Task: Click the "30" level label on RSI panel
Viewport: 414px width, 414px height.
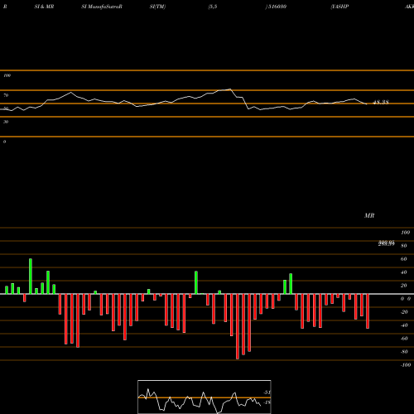Action: [6, 122]
